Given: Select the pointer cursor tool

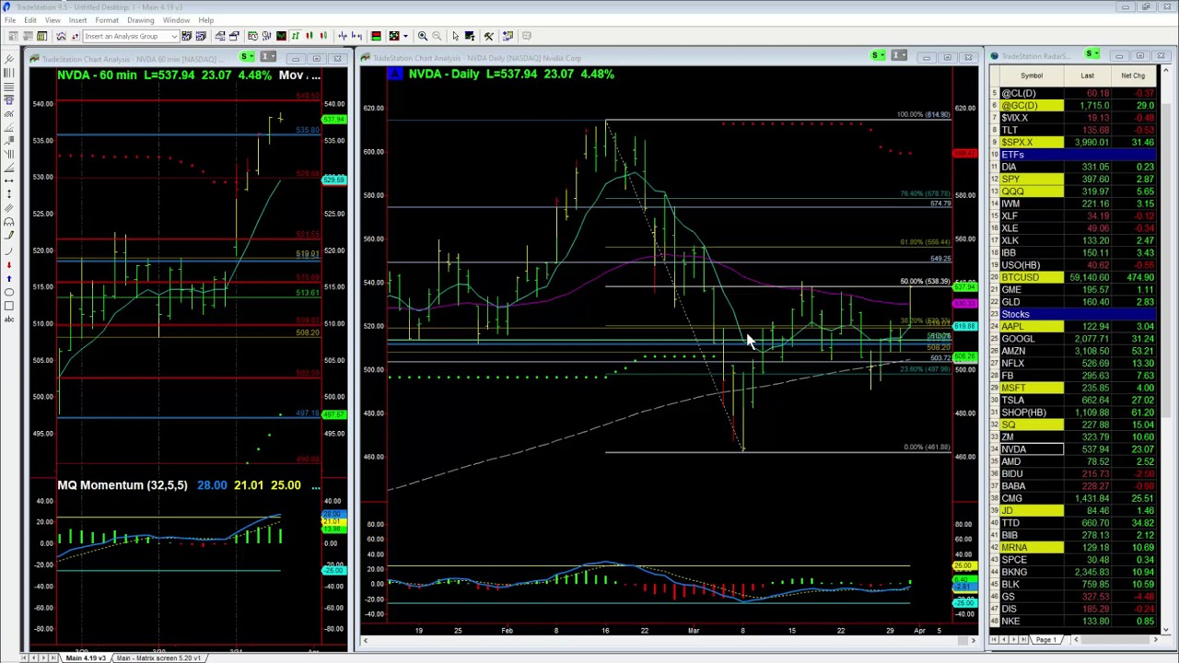Looking at the screenshot, I should click(x=455, y=36).
